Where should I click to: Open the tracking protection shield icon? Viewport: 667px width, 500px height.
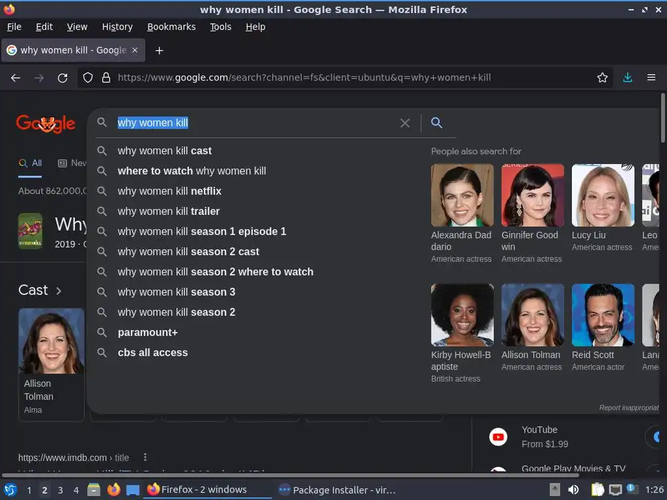coord(88,78)
